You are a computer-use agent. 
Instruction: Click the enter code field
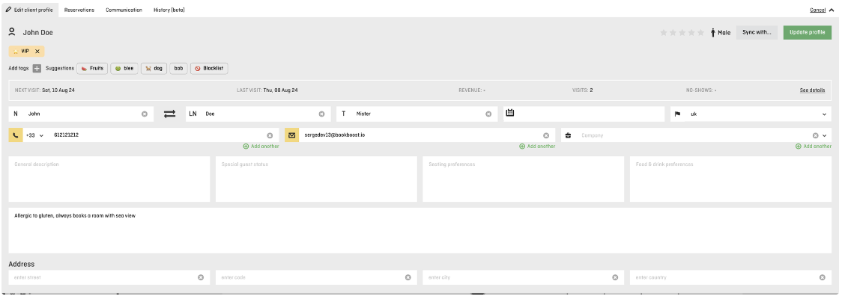pyautogui.click(x=316, y=277)
